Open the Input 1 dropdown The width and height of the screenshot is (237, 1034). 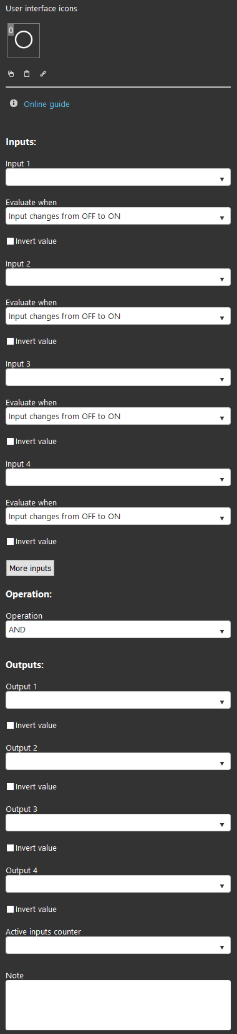click(118, 177)
